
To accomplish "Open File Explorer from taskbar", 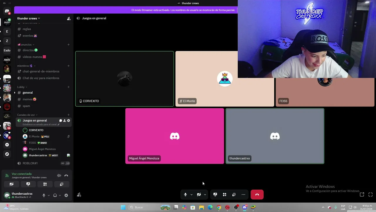I will [x=201, y=207].
